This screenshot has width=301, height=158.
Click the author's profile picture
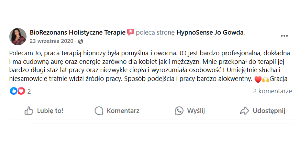click(x=18, y=37)
